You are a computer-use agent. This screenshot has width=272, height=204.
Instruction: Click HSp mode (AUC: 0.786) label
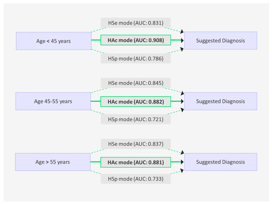(136, 58)
